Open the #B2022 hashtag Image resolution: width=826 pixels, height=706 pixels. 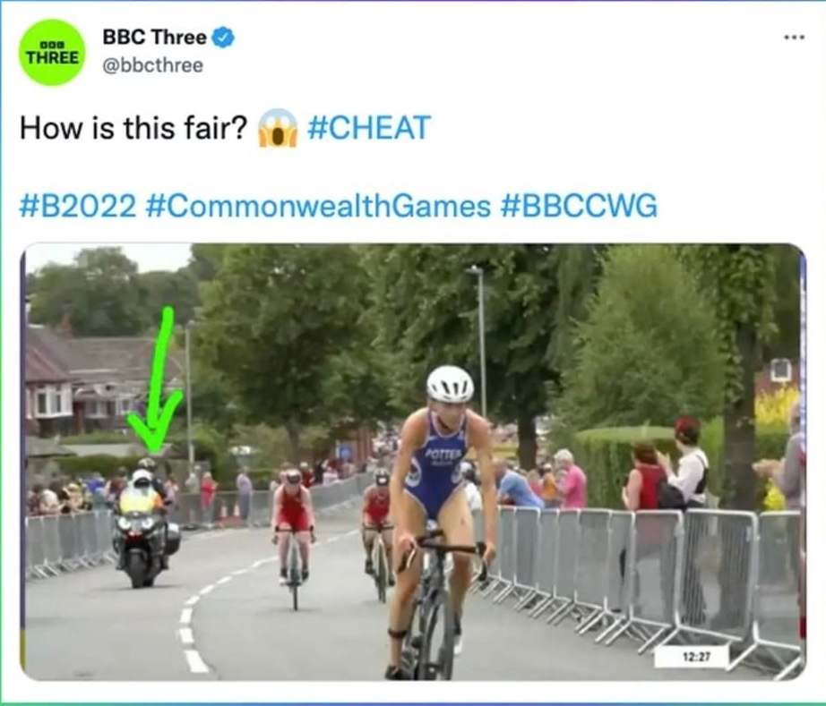point(77,206)
